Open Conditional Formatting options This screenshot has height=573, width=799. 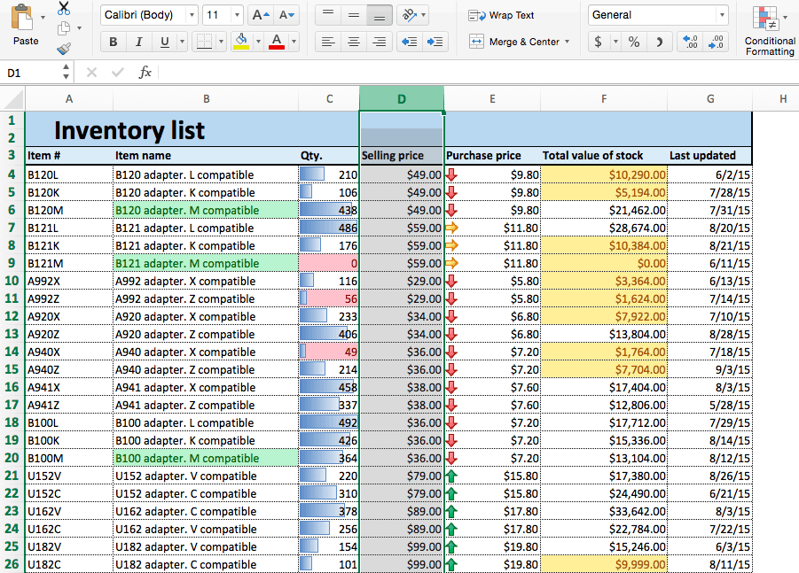[769, 31]
